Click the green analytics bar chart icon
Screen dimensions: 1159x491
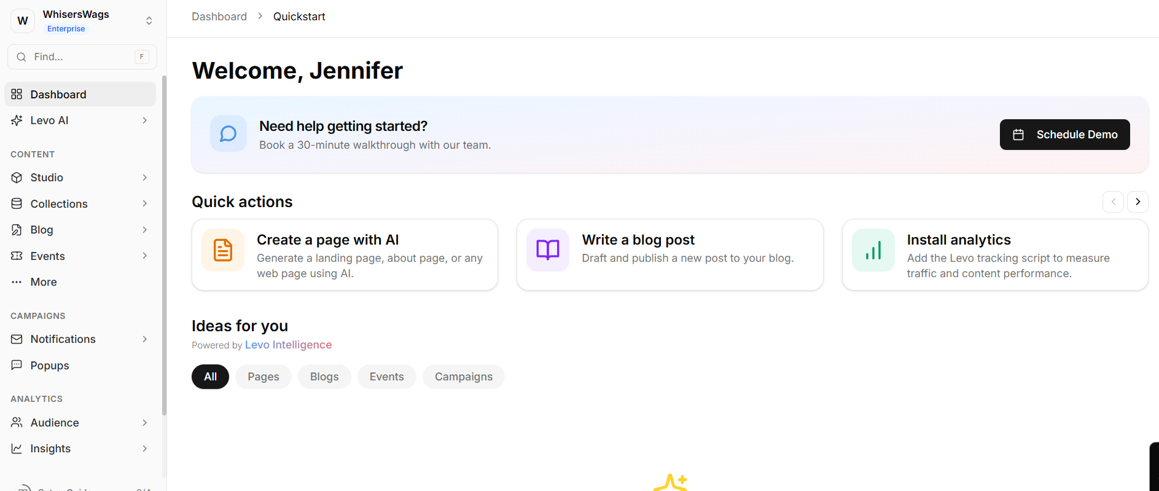coord(873,250)
